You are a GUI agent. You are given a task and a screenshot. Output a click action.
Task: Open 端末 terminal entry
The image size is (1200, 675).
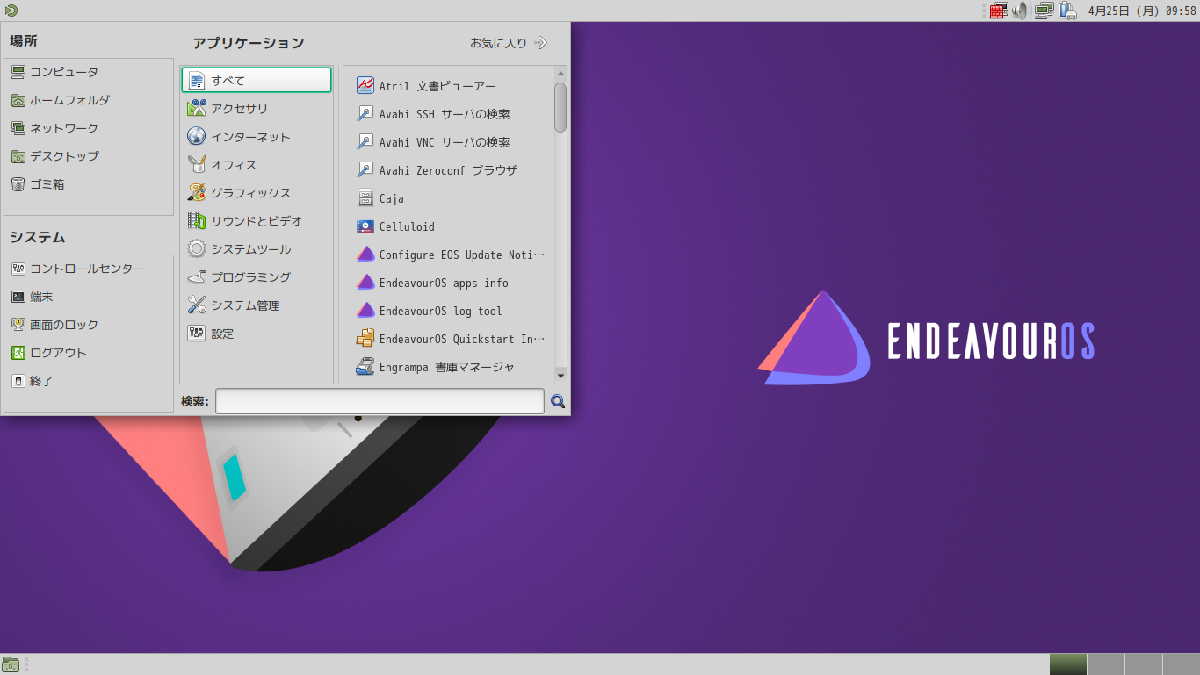coord(89,297)
